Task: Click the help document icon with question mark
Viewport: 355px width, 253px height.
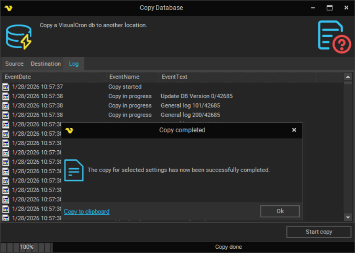Action: point(334,37)
